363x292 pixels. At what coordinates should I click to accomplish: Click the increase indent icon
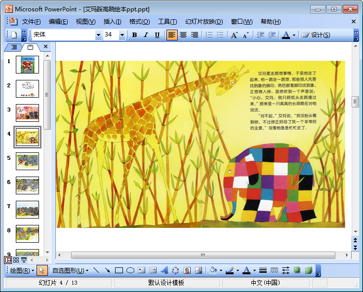(272, 35)
